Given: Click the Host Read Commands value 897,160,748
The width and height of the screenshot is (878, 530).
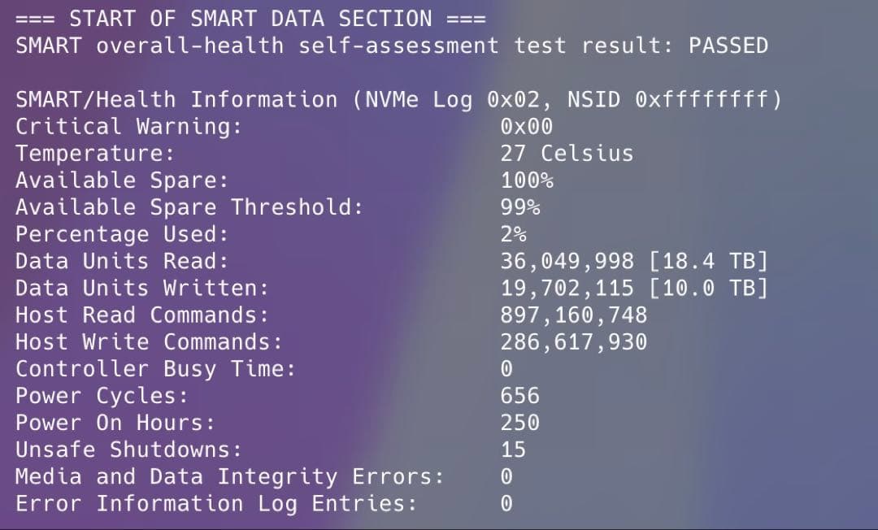Looking at the screenshot, I should [574, 315].
